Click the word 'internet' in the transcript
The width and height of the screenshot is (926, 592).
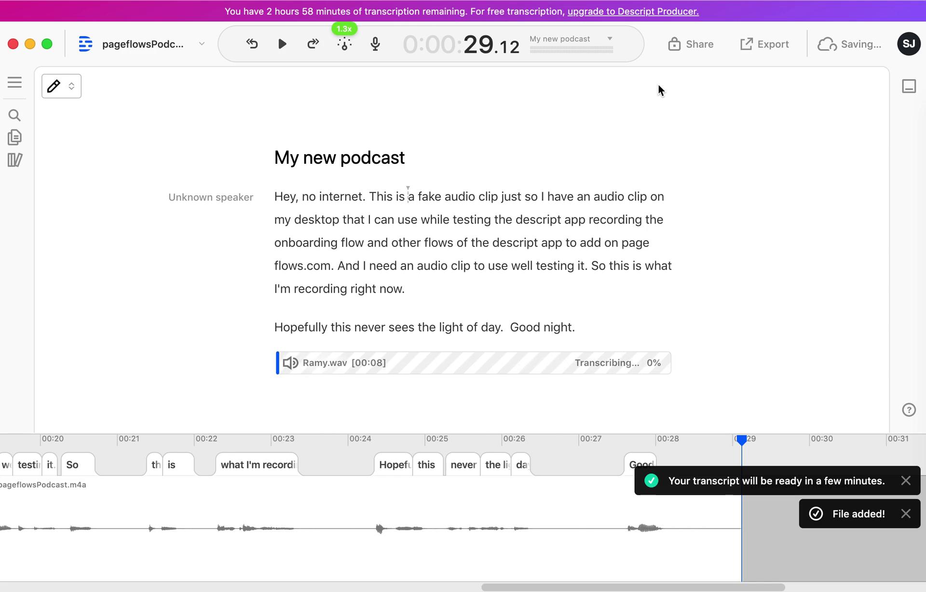coord(340,197)
